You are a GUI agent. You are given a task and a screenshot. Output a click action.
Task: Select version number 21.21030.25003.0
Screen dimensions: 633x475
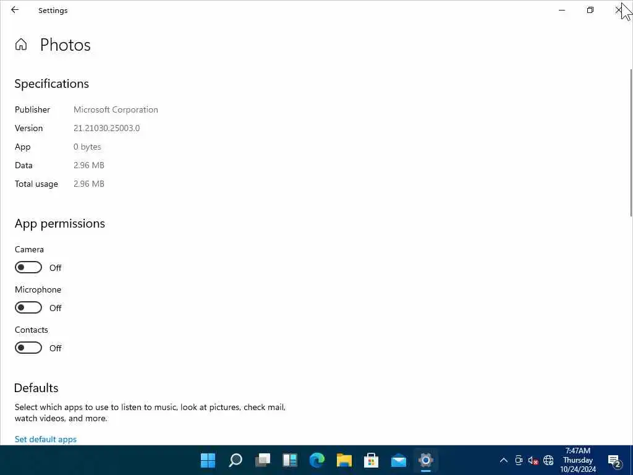pyautogui.click(x=106, y=128)
